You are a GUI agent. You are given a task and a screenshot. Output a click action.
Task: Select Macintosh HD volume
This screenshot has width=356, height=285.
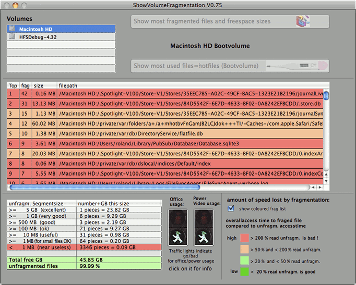(61, 29)
